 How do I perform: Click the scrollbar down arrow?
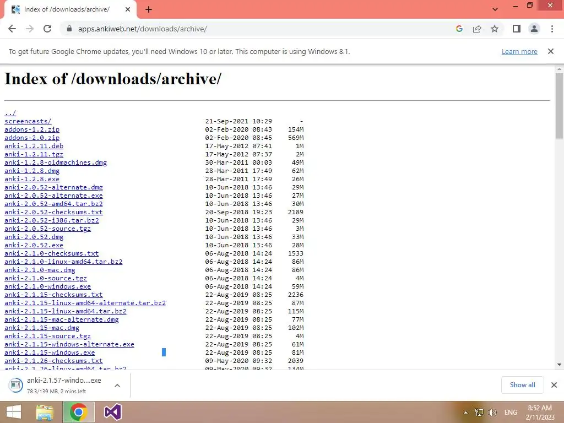click(x=559, y=365)
